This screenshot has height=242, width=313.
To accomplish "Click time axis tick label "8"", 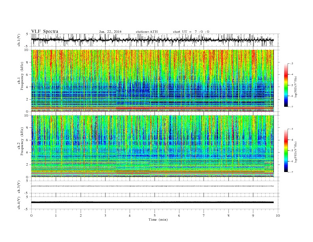I will click(x=228, y=216).
